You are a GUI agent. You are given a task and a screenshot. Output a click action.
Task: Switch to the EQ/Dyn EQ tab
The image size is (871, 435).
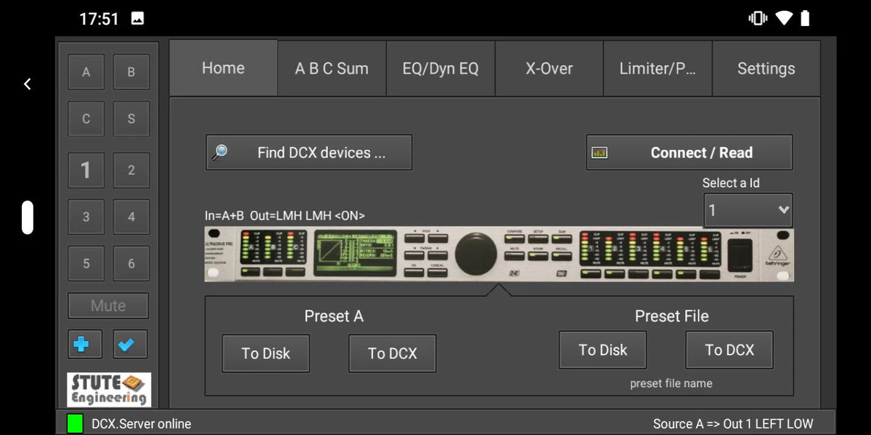(x=441, y=69)
